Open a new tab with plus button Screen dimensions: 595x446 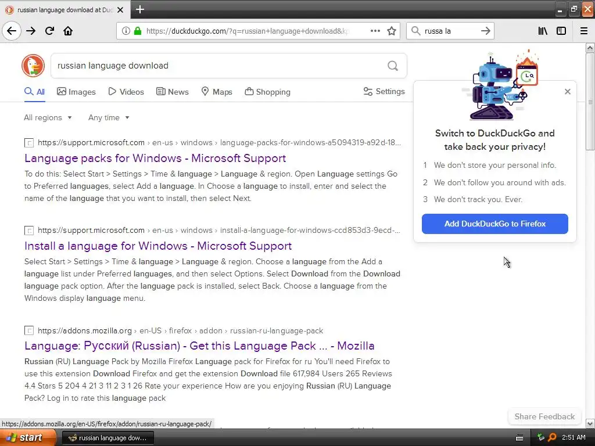tap(139, 9)
